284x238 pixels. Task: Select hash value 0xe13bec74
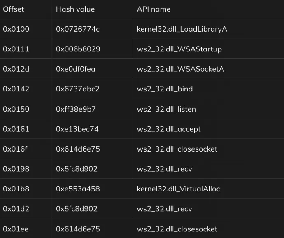click(x=77, y=129)
